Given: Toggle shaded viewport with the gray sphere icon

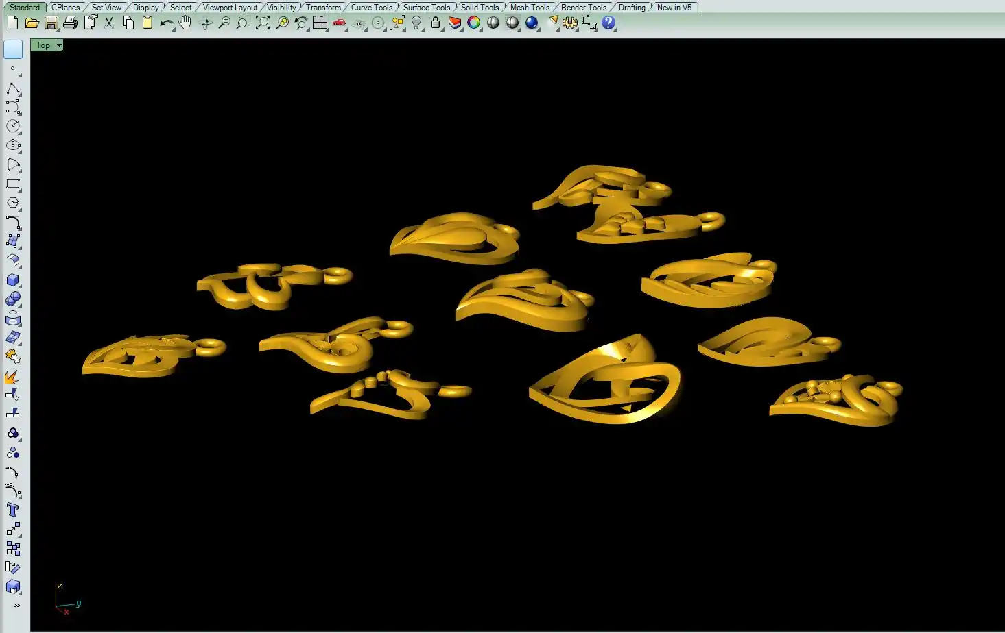Looking at the screenshot, I should [x=493, y=23].
